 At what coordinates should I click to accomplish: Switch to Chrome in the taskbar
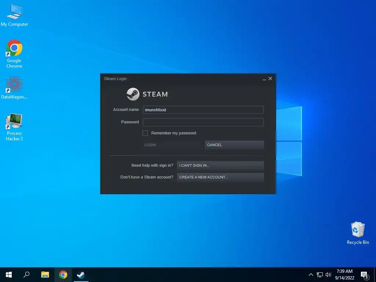tap(63, 275)
